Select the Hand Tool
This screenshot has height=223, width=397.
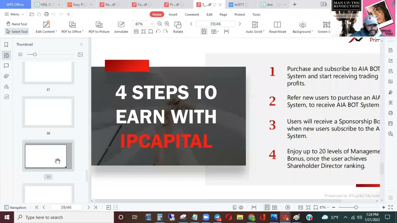17,24
